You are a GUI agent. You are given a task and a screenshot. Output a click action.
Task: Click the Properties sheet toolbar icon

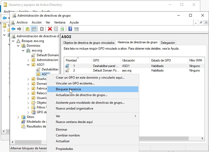pyautogui.click(x=56, y=29)
